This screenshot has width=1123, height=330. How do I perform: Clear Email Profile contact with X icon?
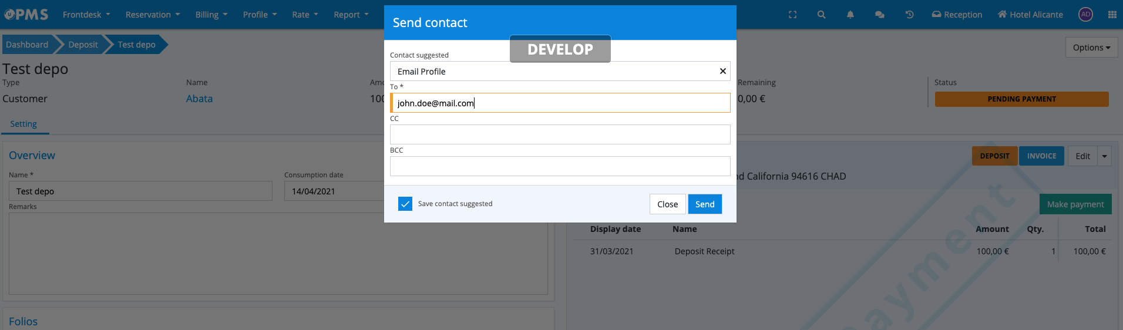point(722,71)
